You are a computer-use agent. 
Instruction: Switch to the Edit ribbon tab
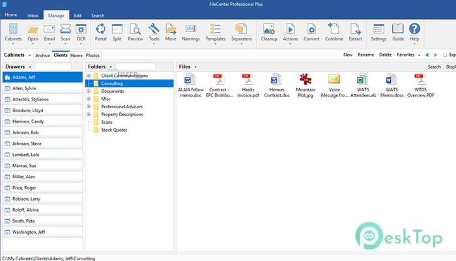[x=78, y=16]
